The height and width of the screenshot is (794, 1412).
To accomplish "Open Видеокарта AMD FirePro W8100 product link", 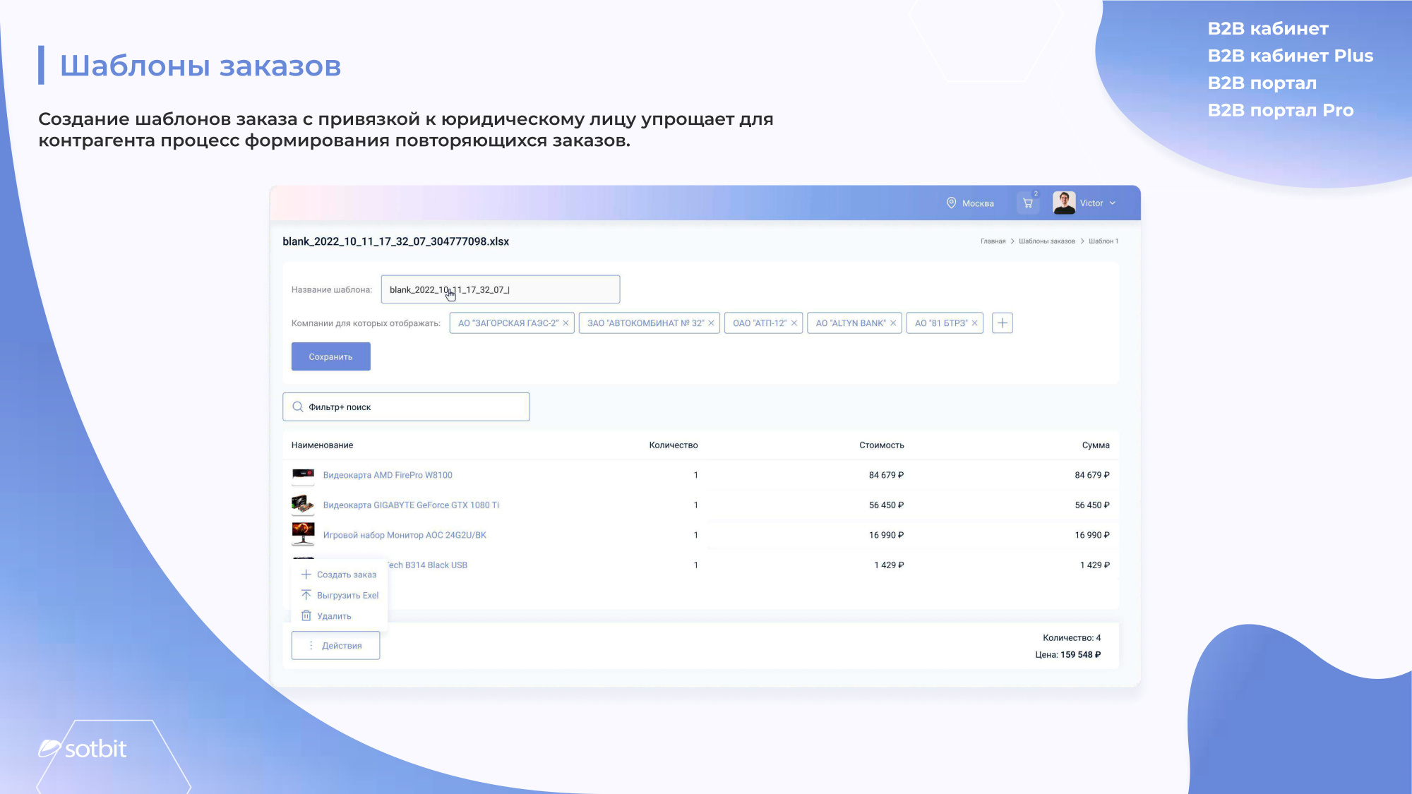I will tap(387, 475).
